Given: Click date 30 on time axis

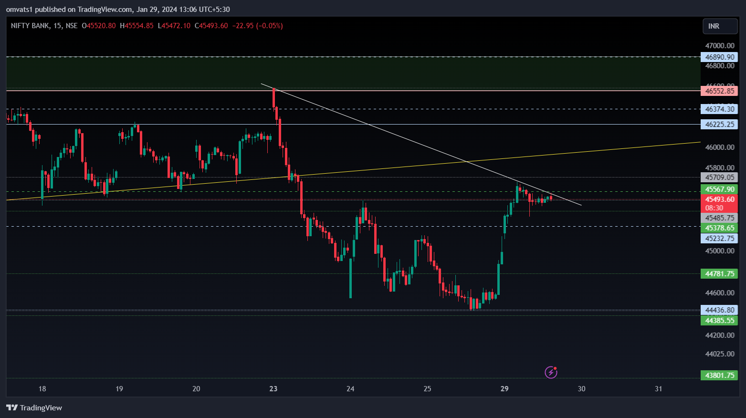Looking at the screenshot, I should 581,388.
